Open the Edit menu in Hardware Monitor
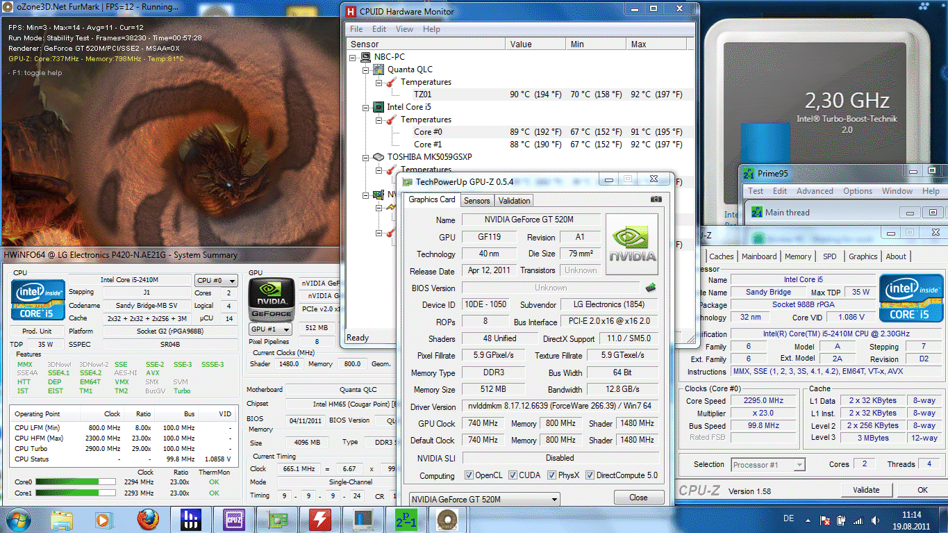Viewport: 948px width, 533px height. (x=379, y=29)
